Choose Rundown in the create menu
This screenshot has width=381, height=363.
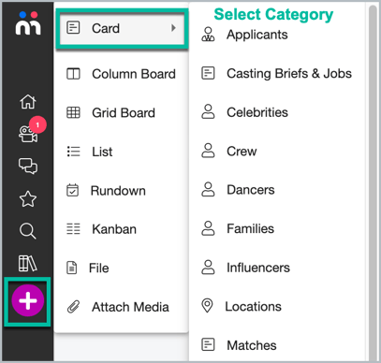coord(122,191)
